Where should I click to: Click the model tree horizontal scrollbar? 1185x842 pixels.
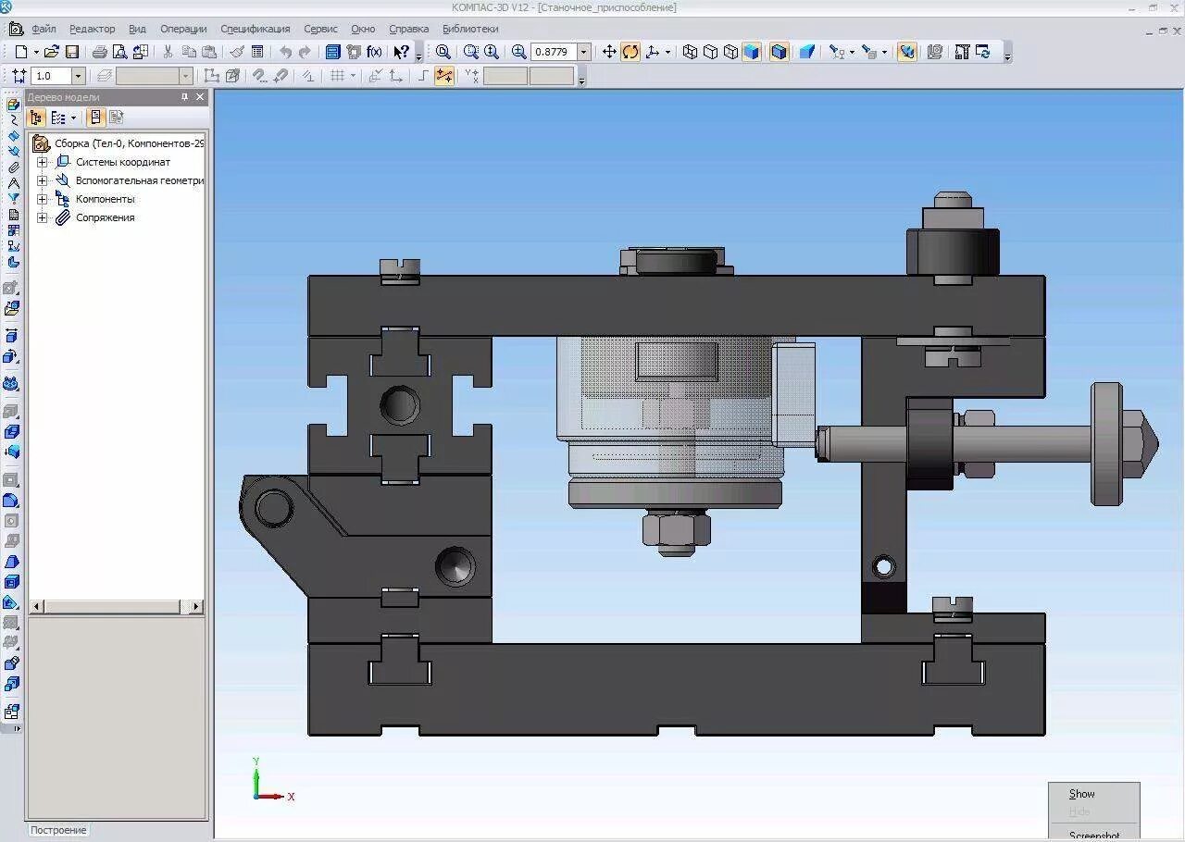click(117, 607)
